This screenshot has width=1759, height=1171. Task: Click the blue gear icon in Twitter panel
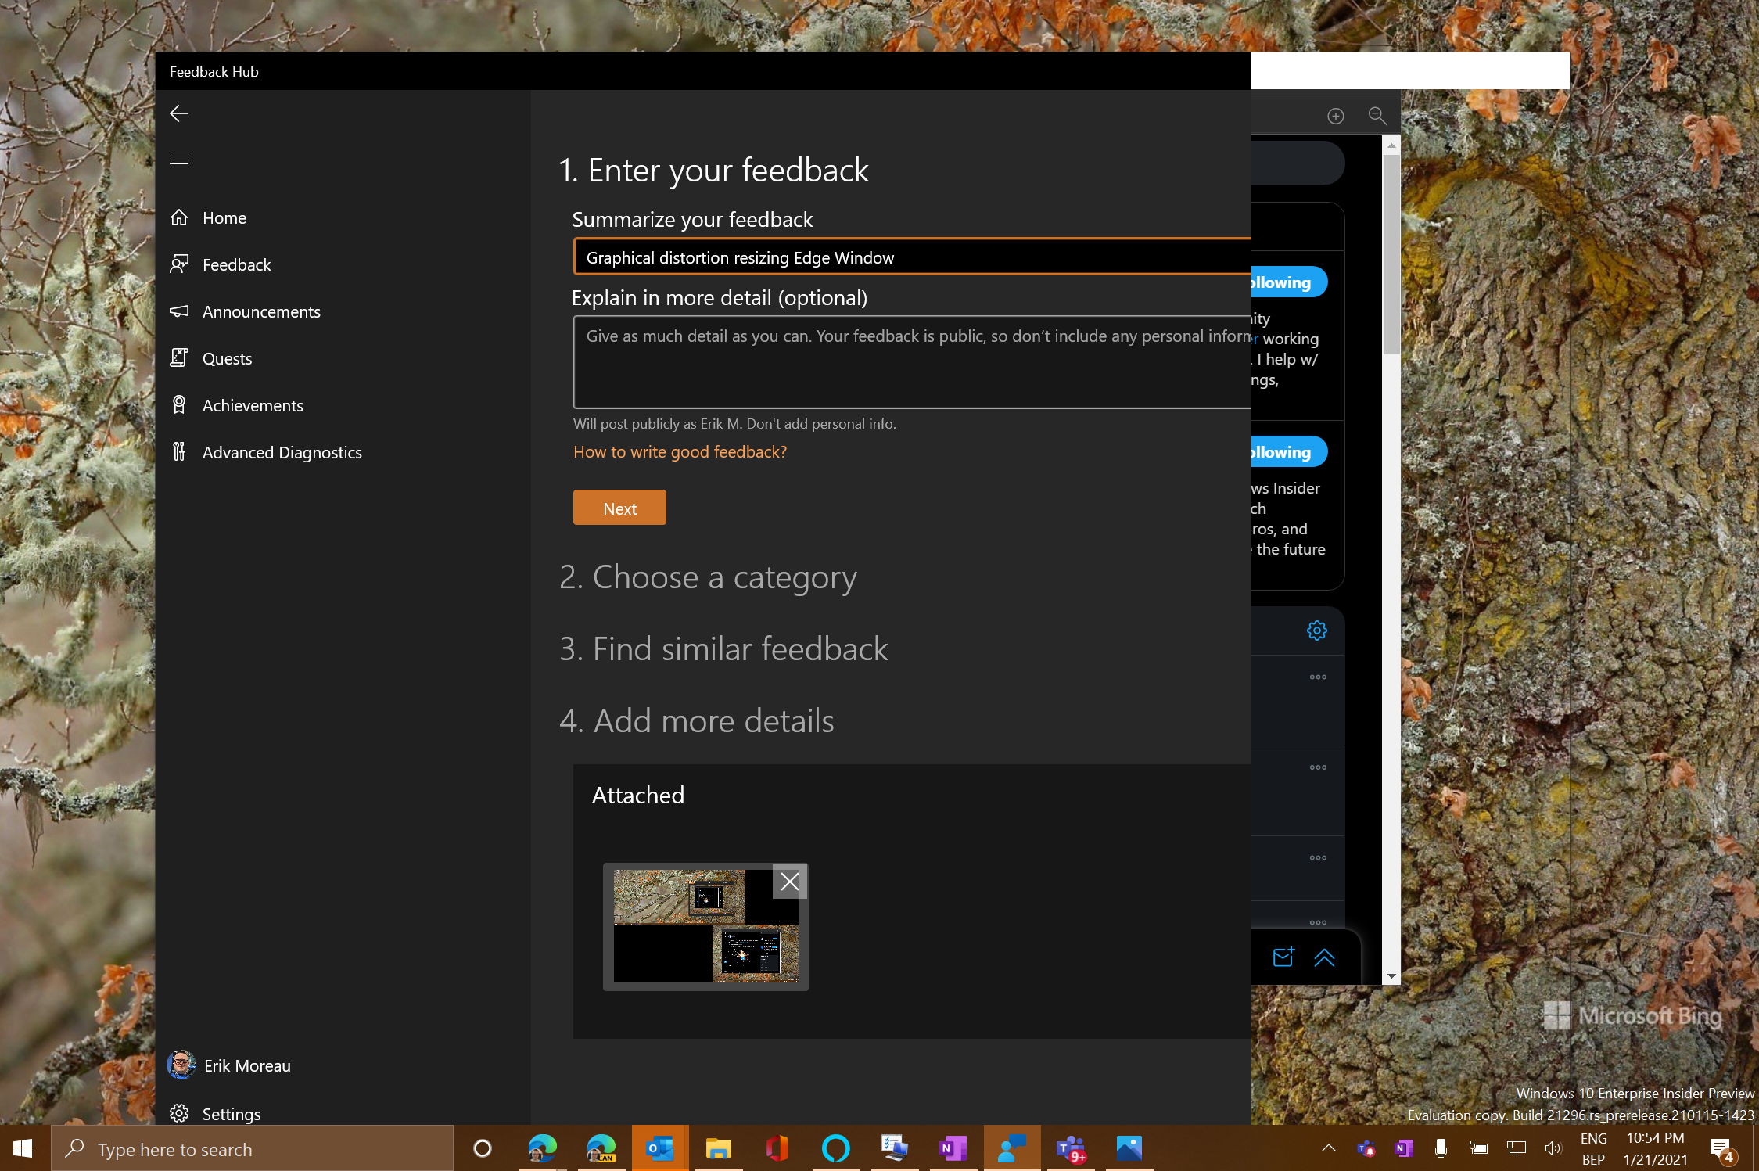point(1317,630)
